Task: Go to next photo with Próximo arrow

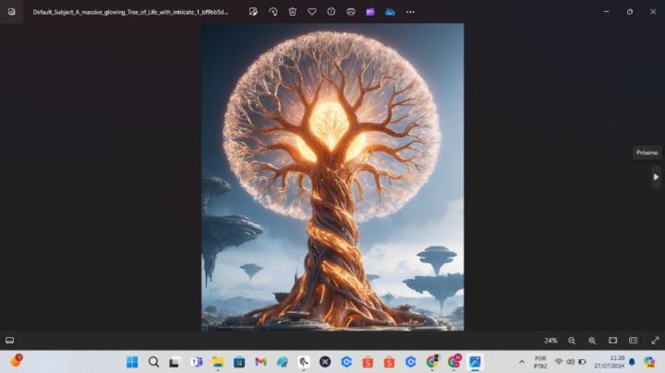Action: click(x=656, y=176)
